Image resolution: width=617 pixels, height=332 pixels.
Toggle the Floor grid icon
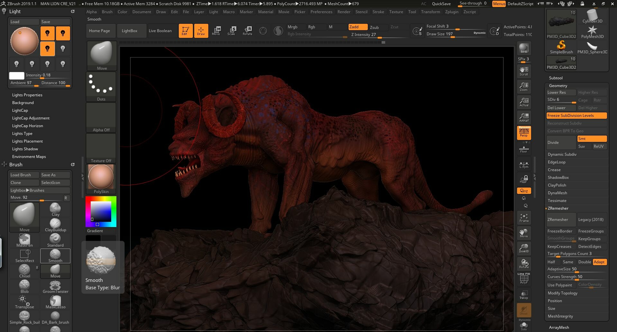click(x=524, y=149)
